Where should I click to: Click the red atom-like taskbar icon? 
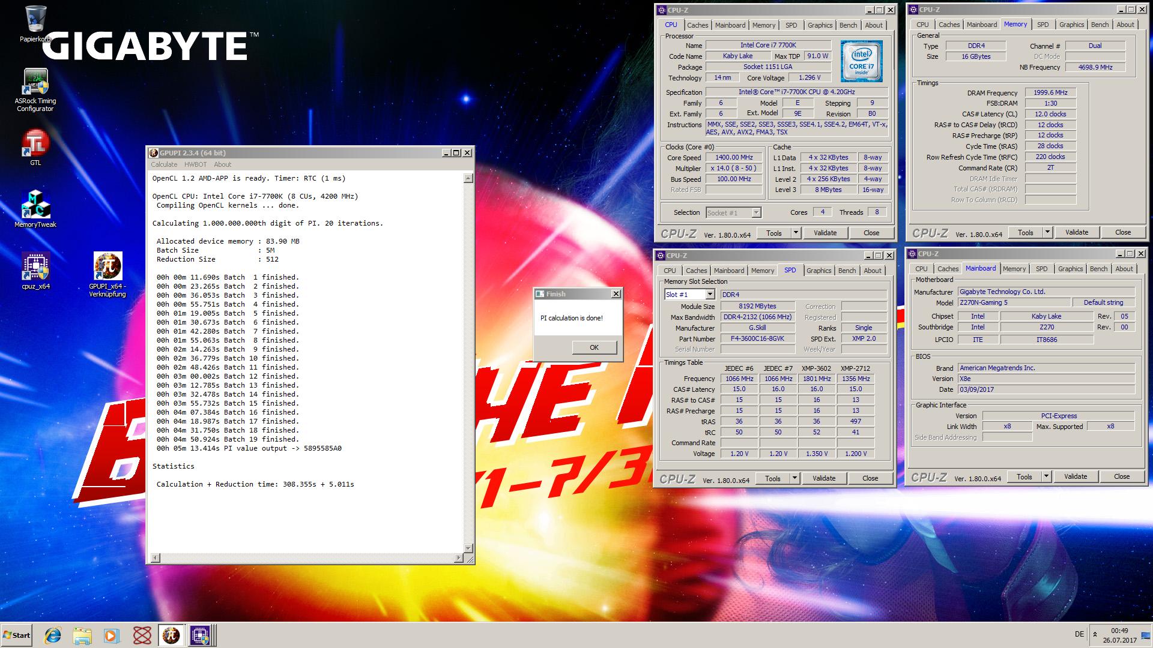(142, 635)
